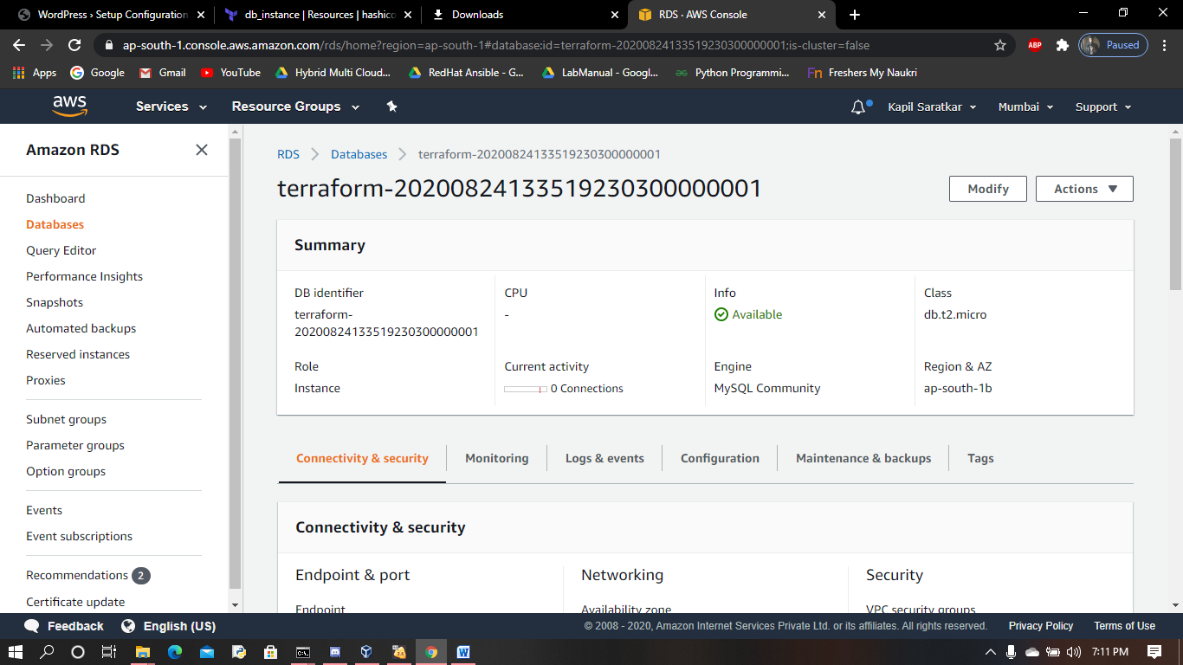This screenshot has height=665, width=1183.
Task: Switch to the Tags tab
Action: [980, 458]
